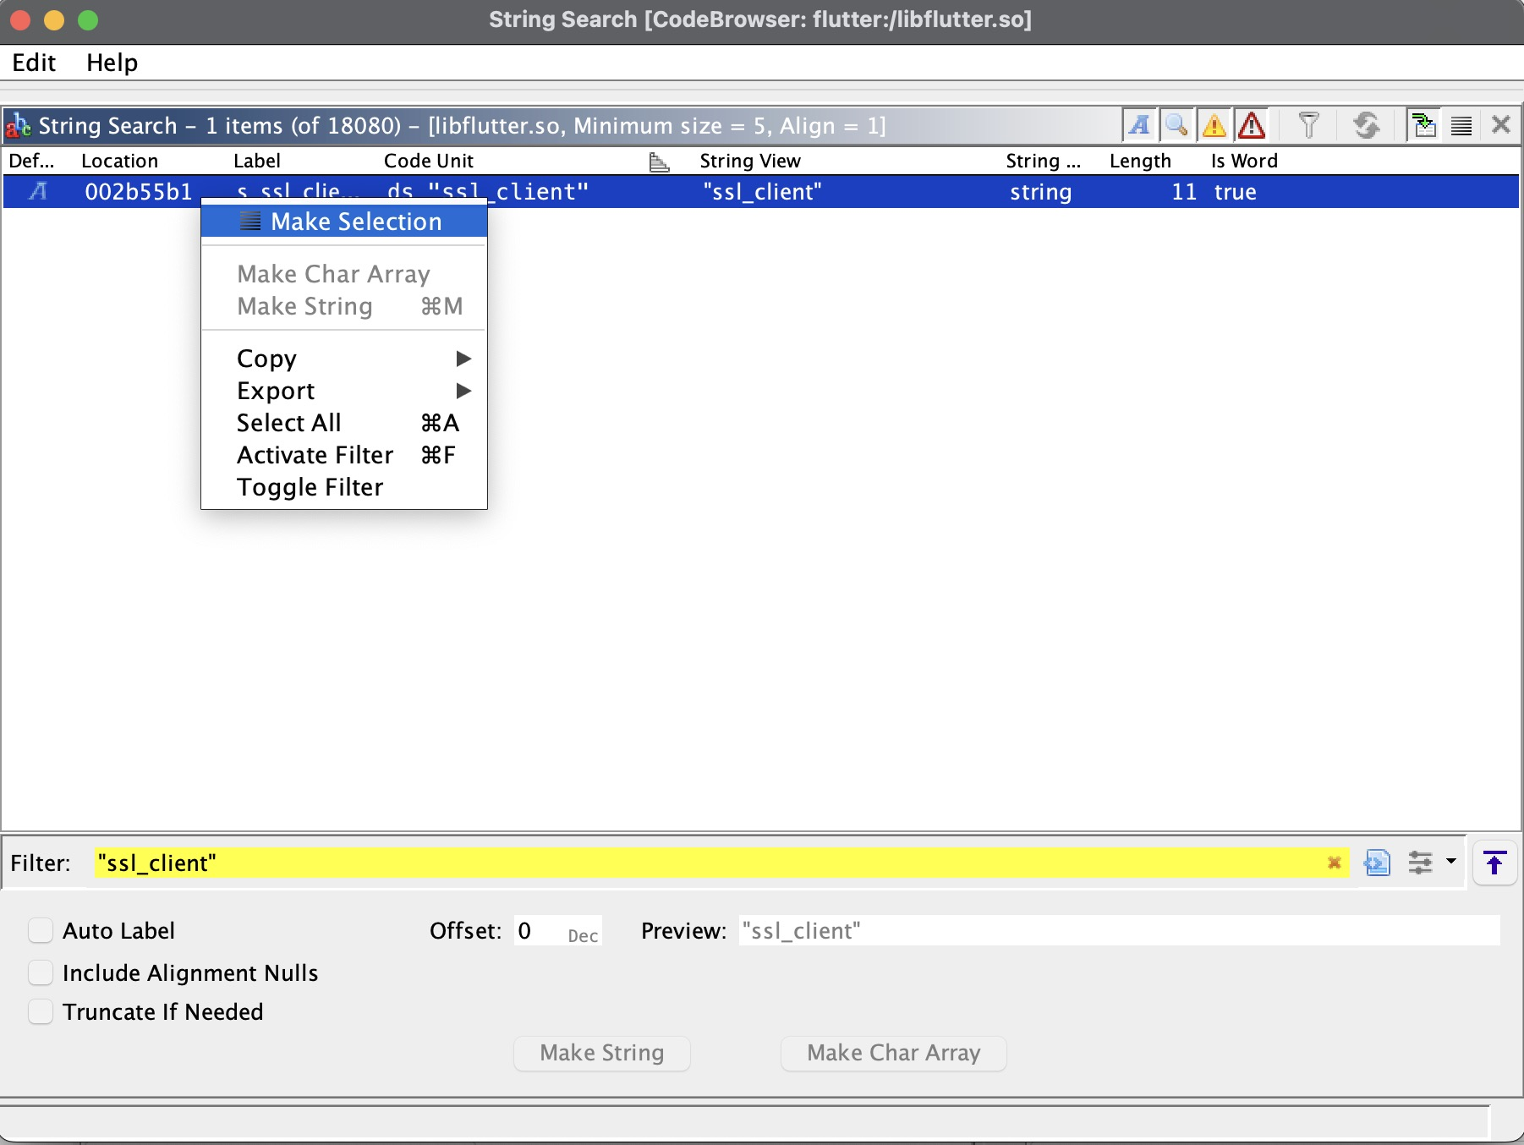Expand the filter options dropdown arrow
Screen dimensions: 1524x1145
coord(1451,862)
